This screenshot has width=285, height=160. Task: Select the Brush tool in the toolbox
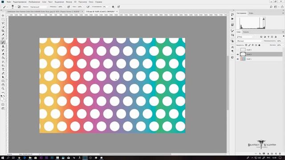[x=3, y=43]
